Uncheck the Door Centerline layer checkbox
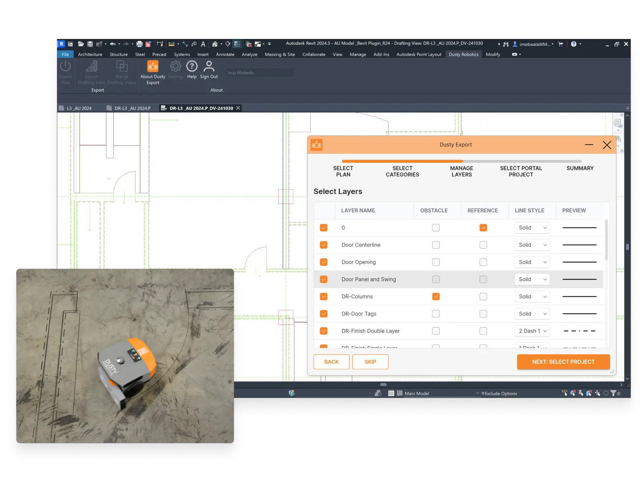This screenshot has height=482, width=643. (x=324, y=245)
